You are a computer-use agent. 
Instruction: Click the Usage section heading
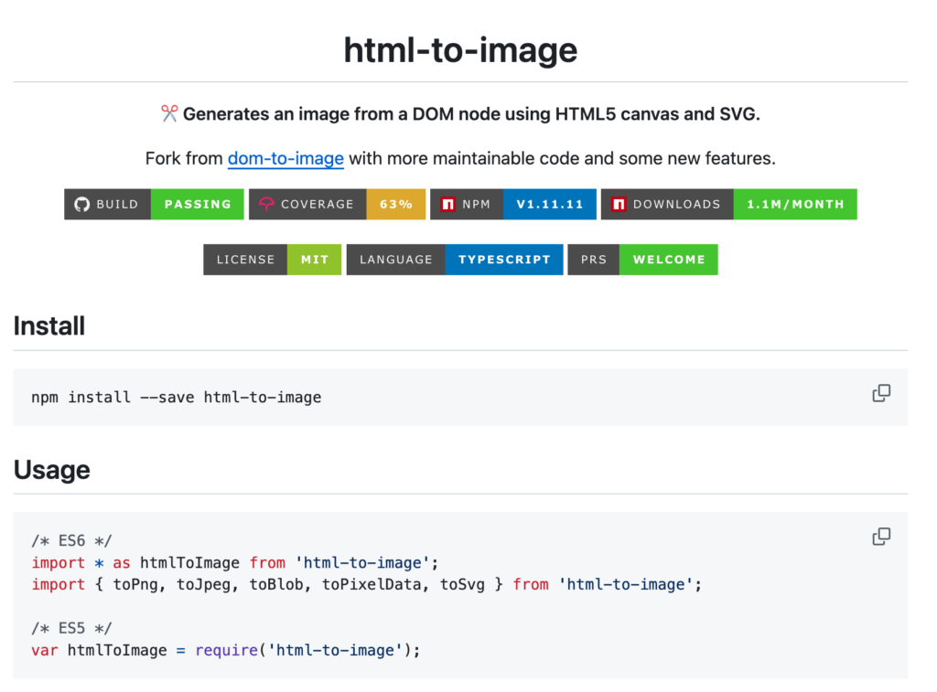coord(52,470)
